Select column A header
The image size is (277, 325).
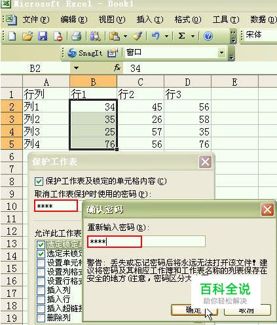click(46, 82)
